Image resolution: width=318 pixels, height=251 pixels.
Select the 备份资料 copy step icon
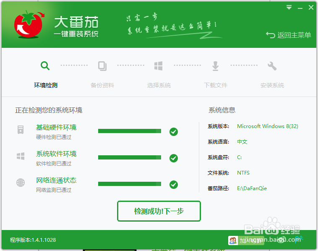coord(102,66)
